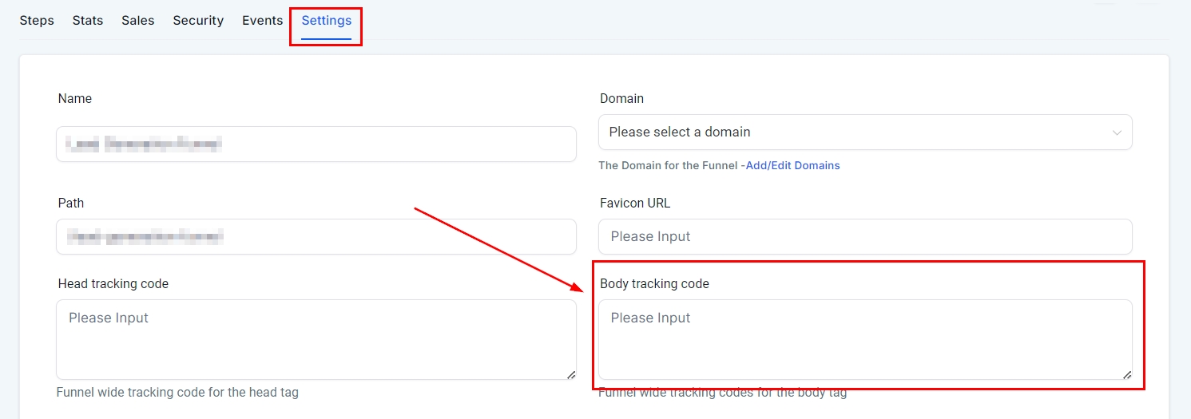Viewport: 1191px width, 419px height.
Task: Click the 'Body tracking code' label
Action: [654, 284]
